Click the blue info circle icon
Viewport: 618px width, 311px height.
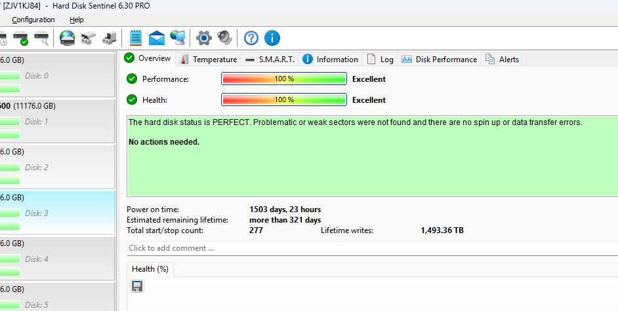pyautogui.click(x=272, y=38)
